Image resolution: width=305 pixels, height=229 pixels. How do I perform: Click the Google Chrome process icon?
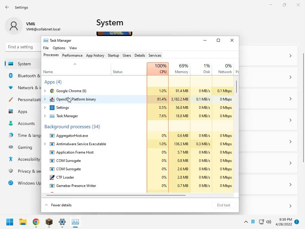(x=52, y=91)
